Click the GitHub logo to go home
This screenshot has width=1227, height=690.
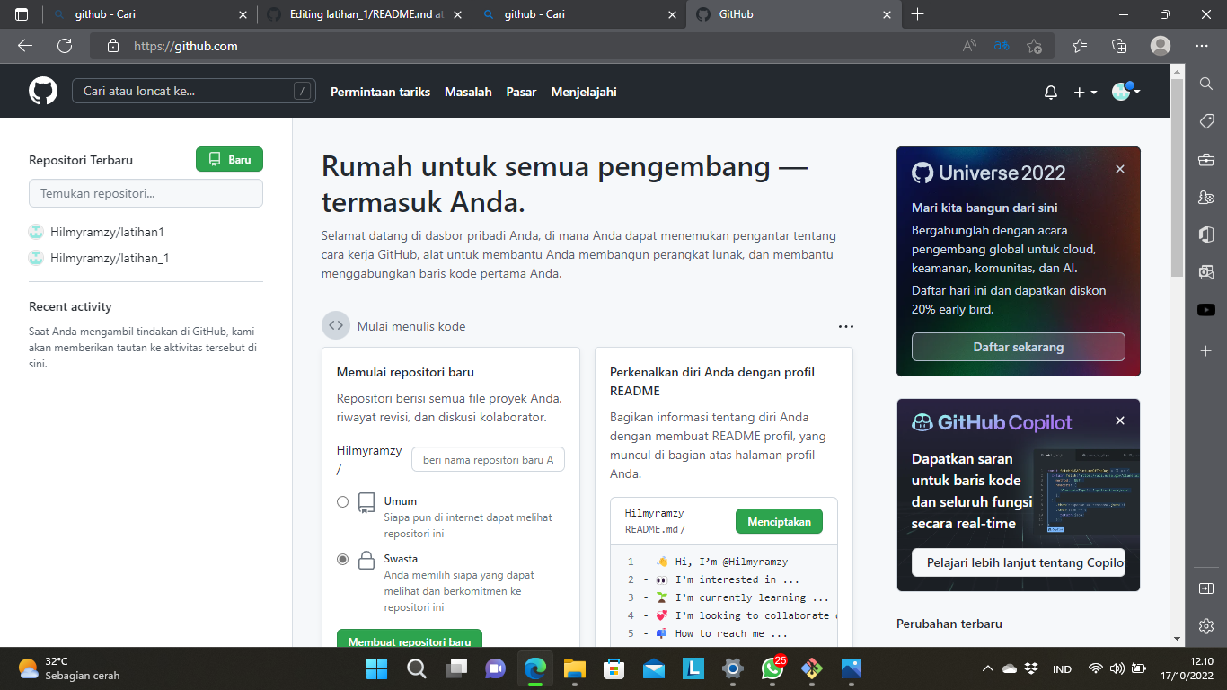tap(43, 91)
